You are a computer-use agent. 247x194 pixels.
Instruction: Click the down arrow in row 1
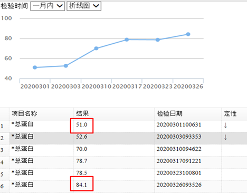coord(225,125)
